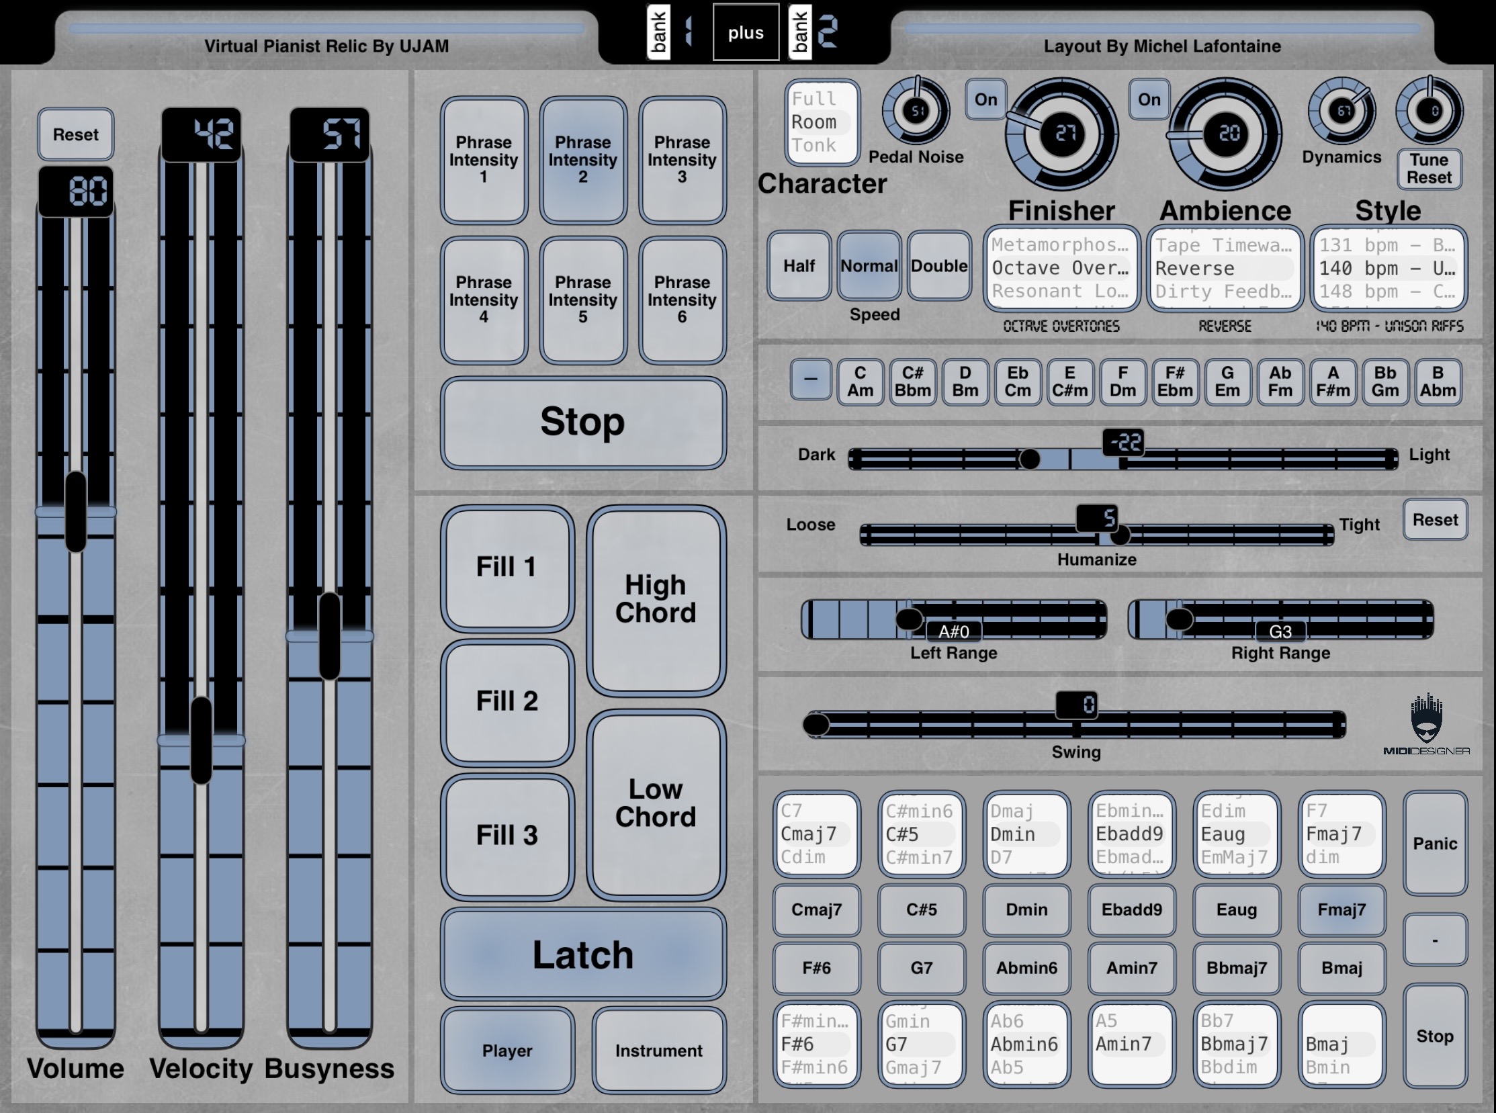Click the Left Range slider

(954, 619)
